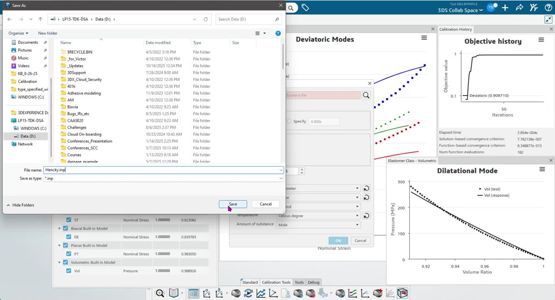
Task: Open the Celsius degree temperature dropdown
Action: pyautogui.click(x=319, y=216)
